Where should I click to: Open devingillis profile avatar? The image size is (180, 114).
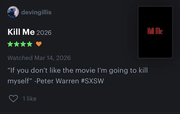pyautogui.click(x=13, y=12)
